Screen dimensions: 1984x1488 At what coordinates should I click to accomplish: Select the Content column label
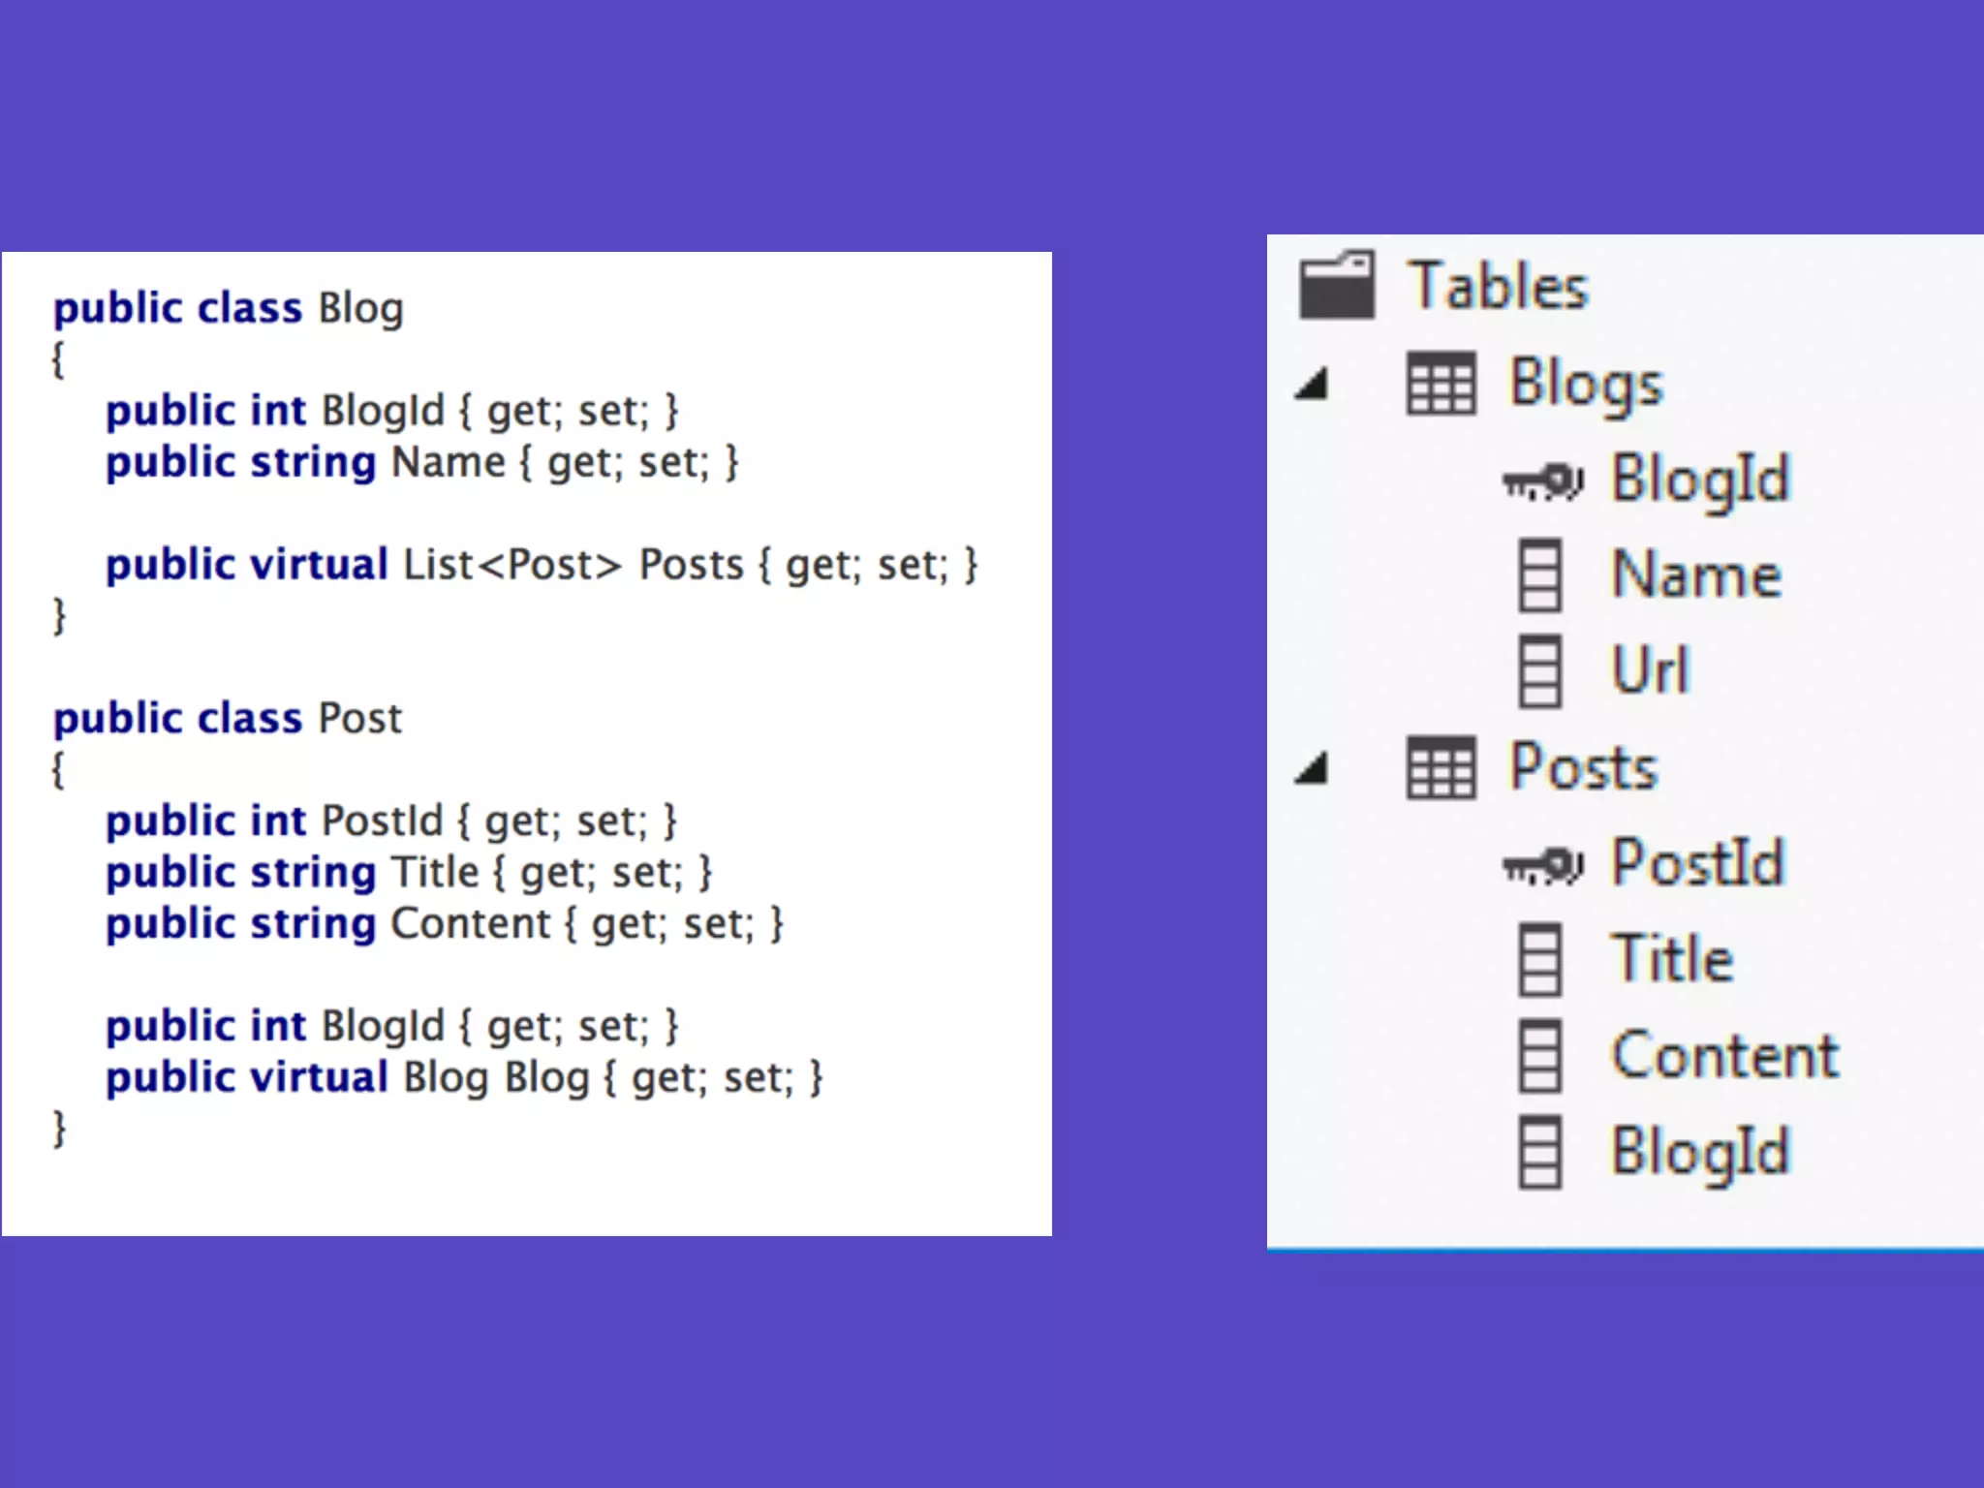(1724, 1055)
